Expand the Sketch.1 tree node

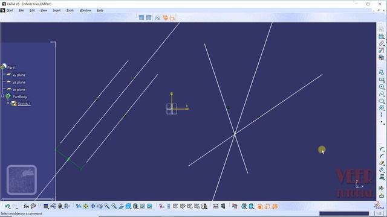tap(8, 103)
